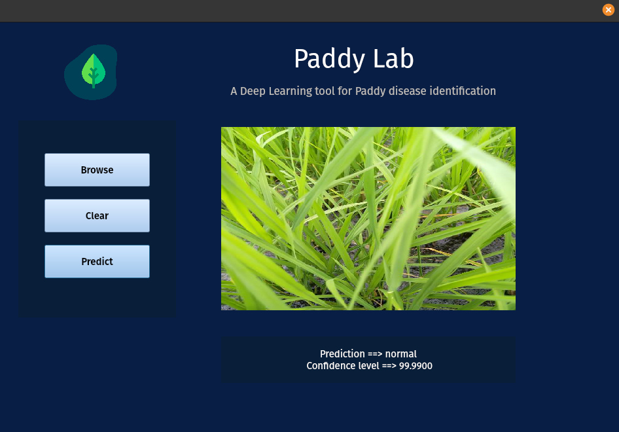Select the "Prediction ==> normal" result line
This screenshot has height=432, width=619.
click(x=368, y=354)
